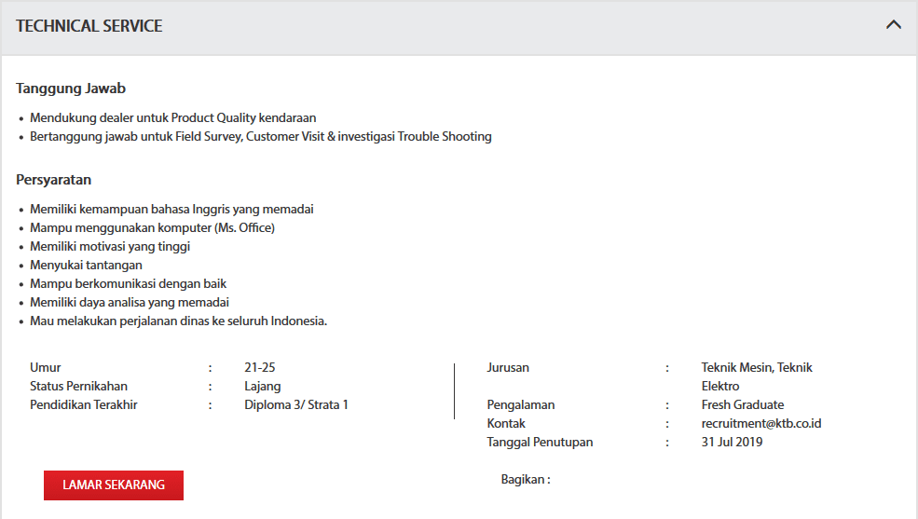Click the TECHNICAL SERVICE header title
The image size is (918, 519).
coord(89,26)
